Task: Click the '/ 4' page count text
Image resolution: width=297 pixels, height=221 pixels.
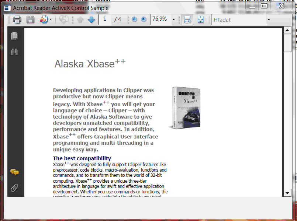Action: click(x=117, y=19)
